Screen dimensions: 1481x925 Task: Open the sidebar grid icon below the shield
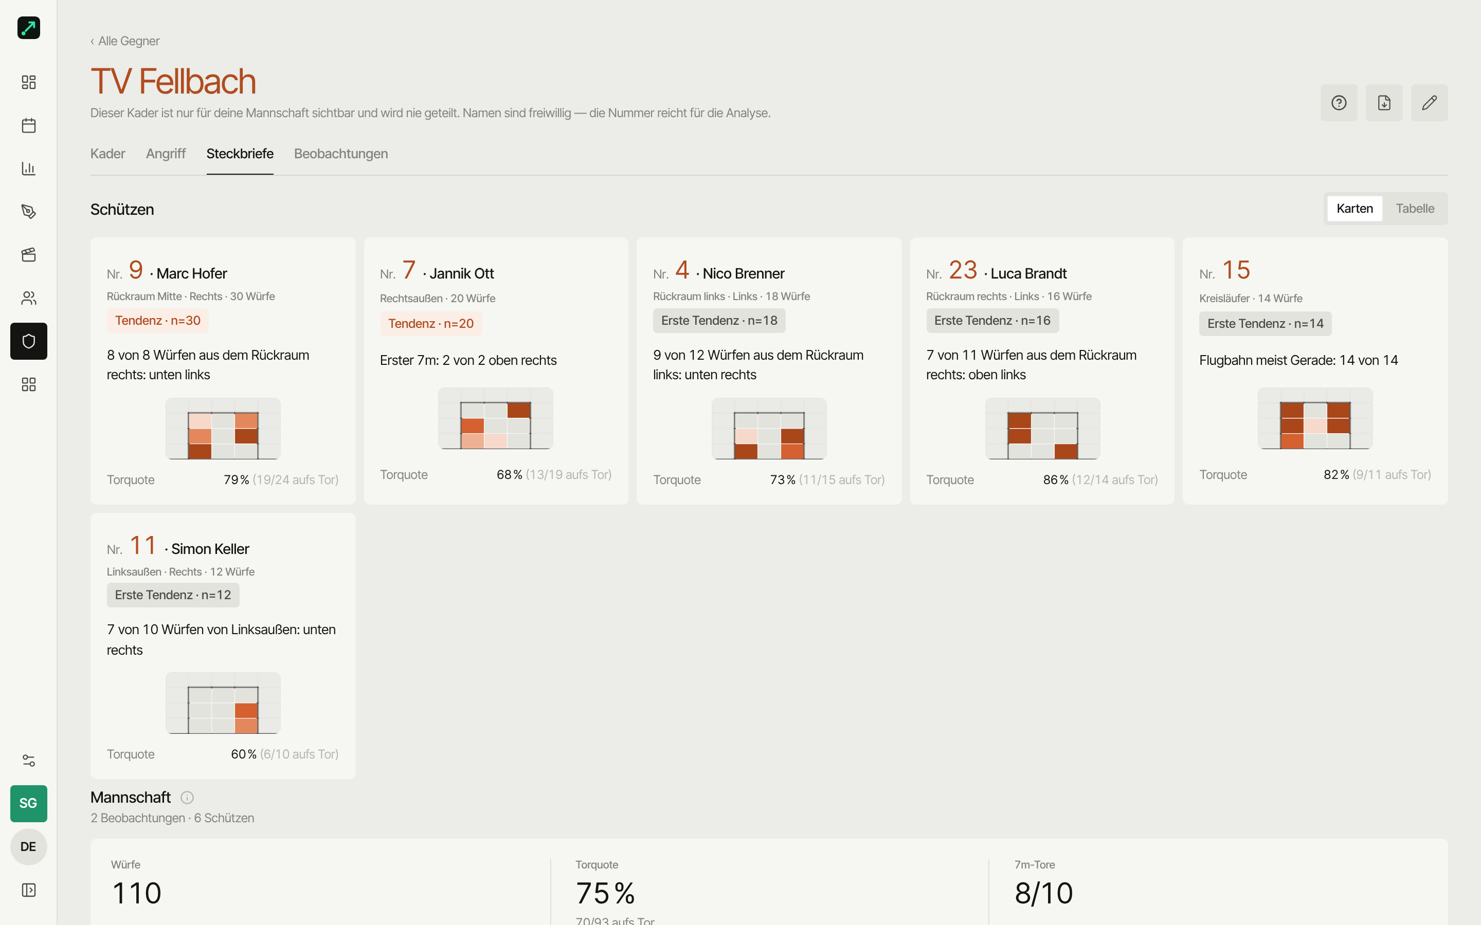(28, 384)
